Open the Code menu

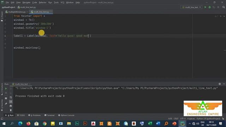(35, 2)
